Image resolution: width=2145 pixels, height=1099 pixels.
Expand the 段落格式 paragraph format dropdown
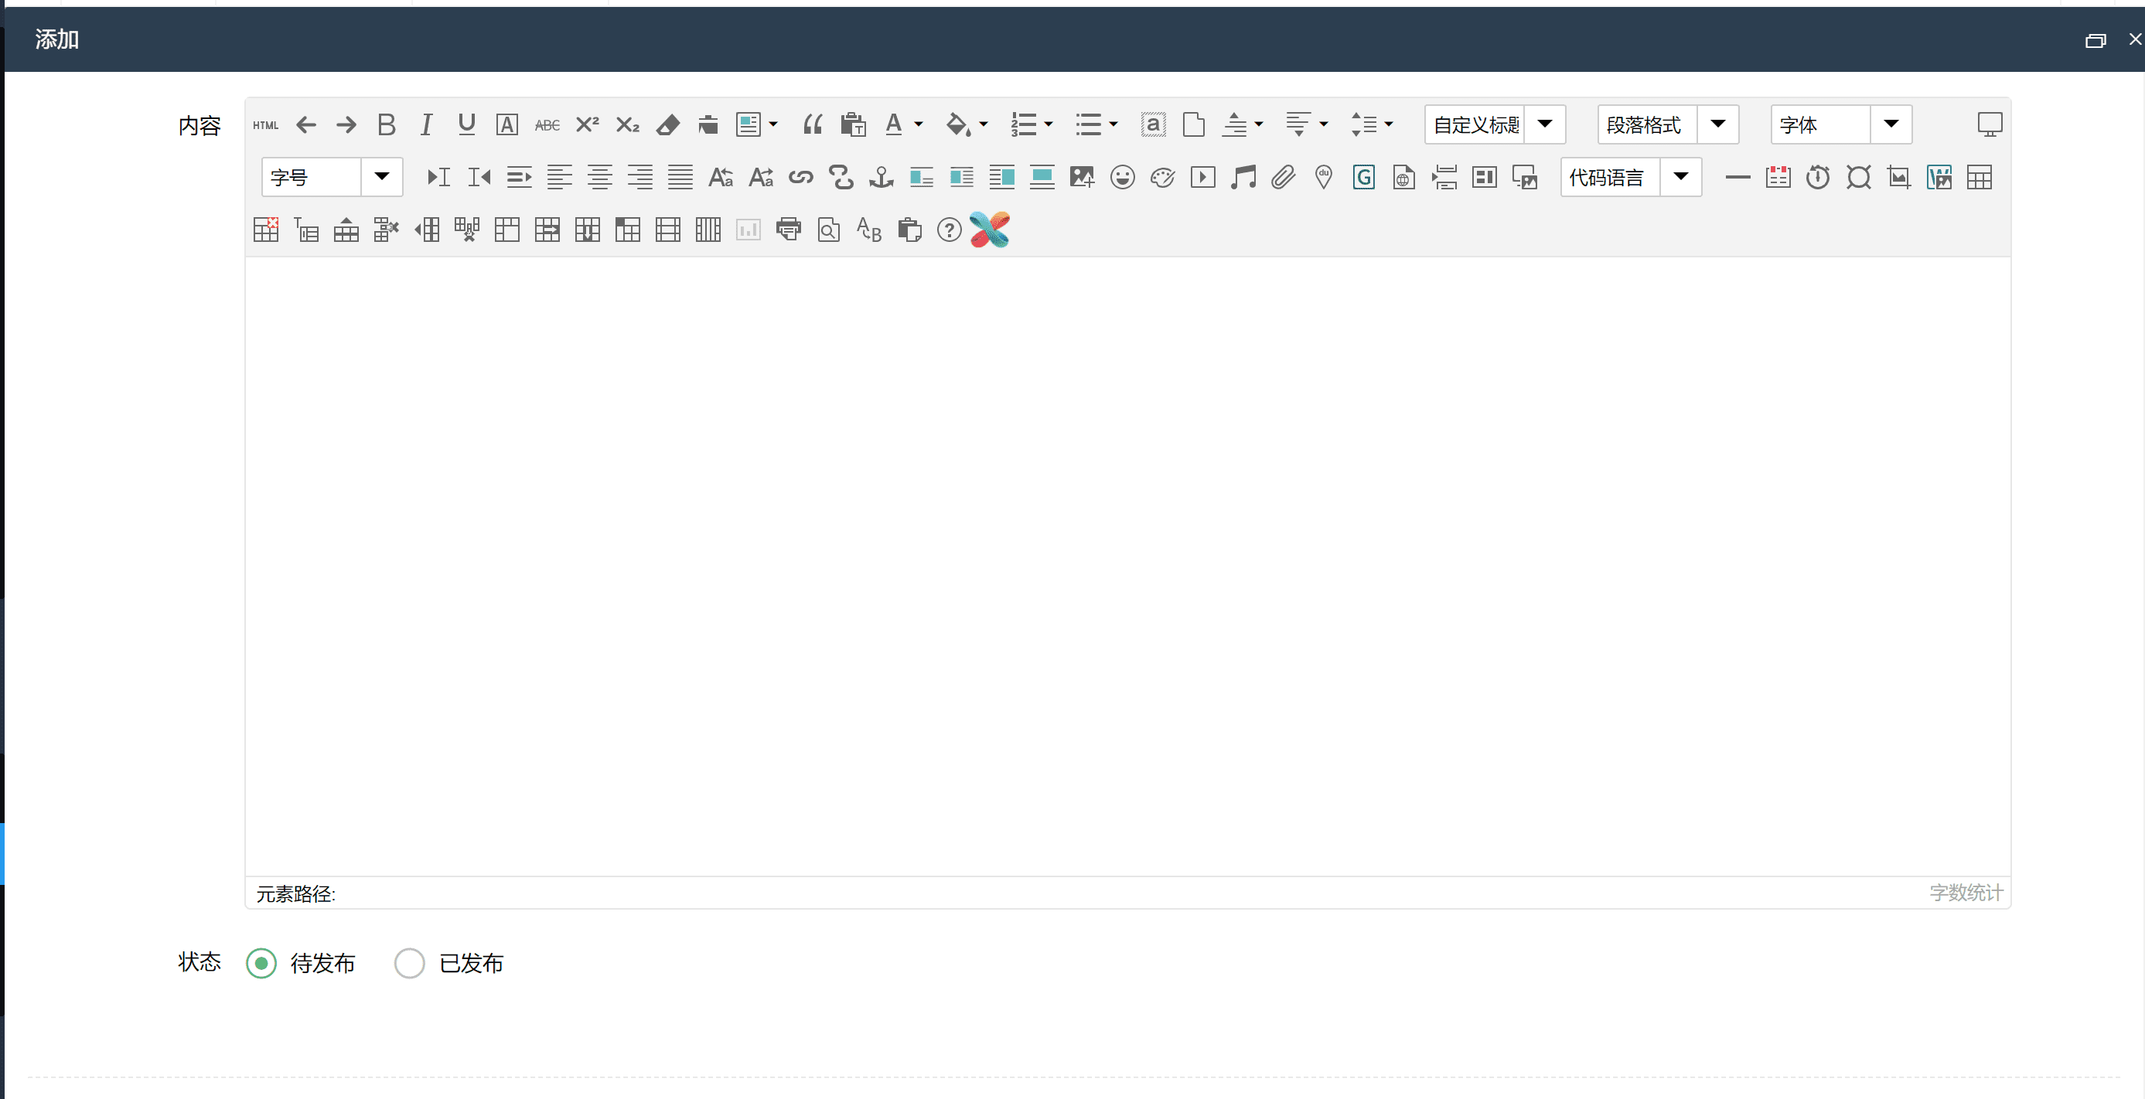[x=1717, y=124]
